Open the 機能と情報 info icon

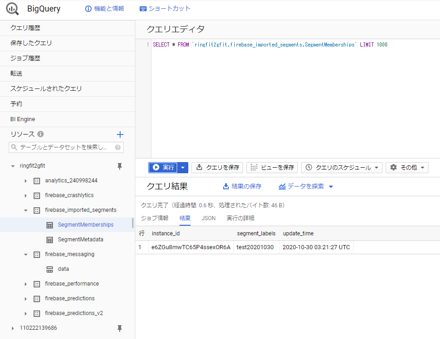point(88,9)
